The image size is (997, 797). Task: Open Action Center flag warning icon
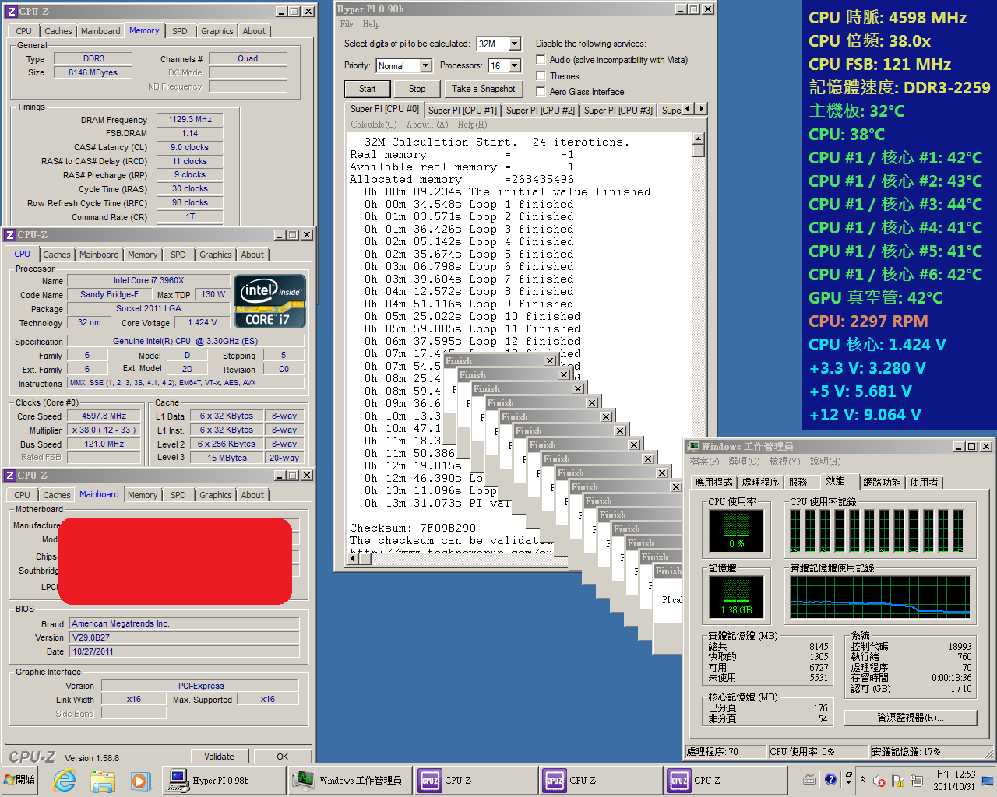tap(897, 780)
